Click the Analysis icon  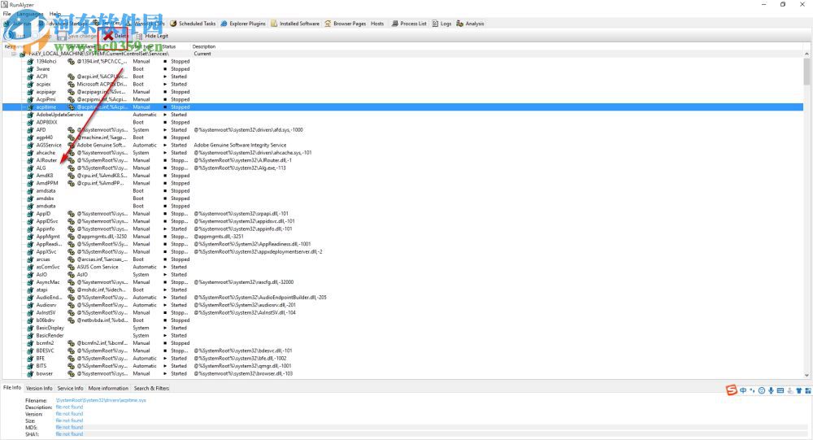tap(459, 24)
